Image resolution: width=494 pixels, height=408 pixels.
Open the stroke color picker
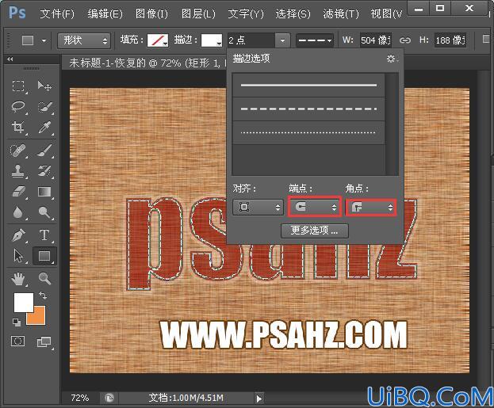[x=212, y=40]
